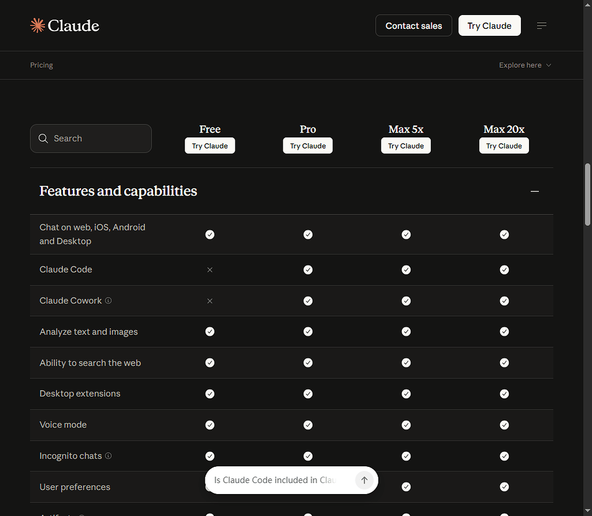
Task: Click the Max 5x checkmark for Analyze text and images
Action: point(406,332)
